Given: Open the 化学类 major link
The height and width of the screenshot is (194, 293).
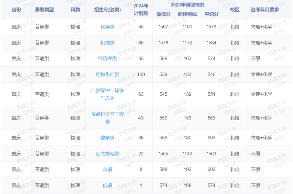Looking at the screenshot, I should (x=107, y=27).
